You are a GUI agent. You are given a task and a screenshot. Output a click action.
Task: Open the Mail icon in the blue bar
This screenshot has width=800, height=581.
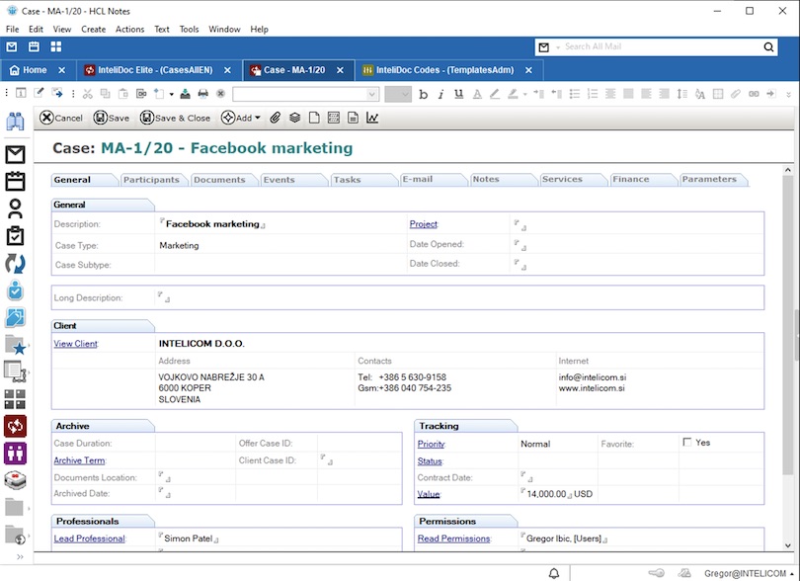pyautogui.click(x=12, y=47)
